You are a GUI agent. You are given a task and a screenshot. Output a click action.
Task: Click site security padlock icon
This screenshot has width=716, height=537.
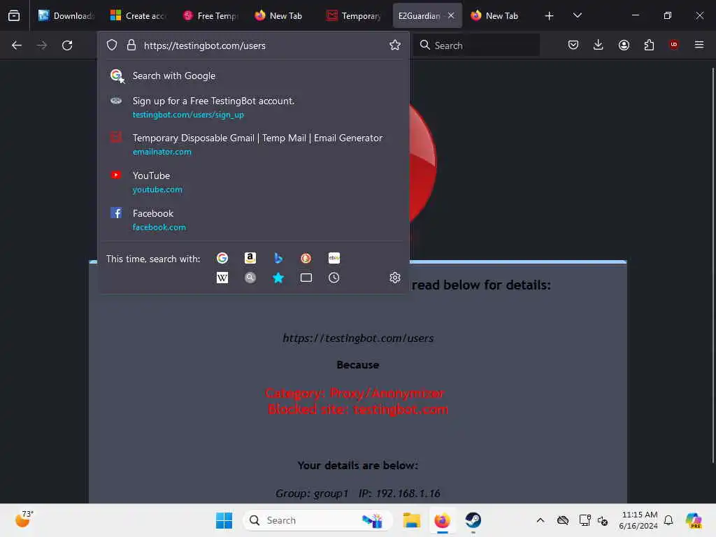[131, 45]
